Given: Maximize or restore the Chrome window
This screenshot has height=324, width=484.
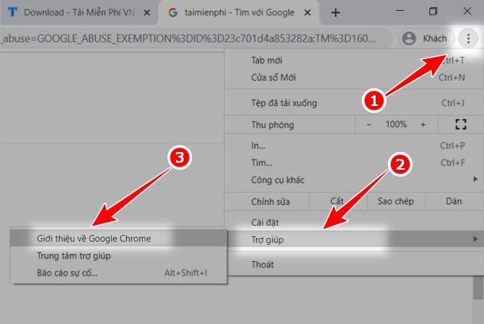Looking at the screenshot, I should (433, 11).
